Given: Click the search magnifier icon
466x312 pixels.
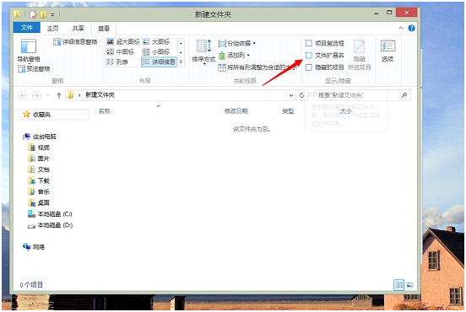Looking at the screenshot, I should click(x=404, y=95).
